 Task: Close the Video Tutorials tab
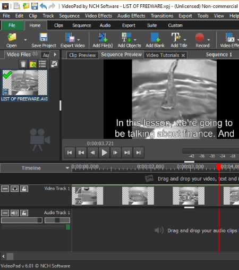(183, 55)
